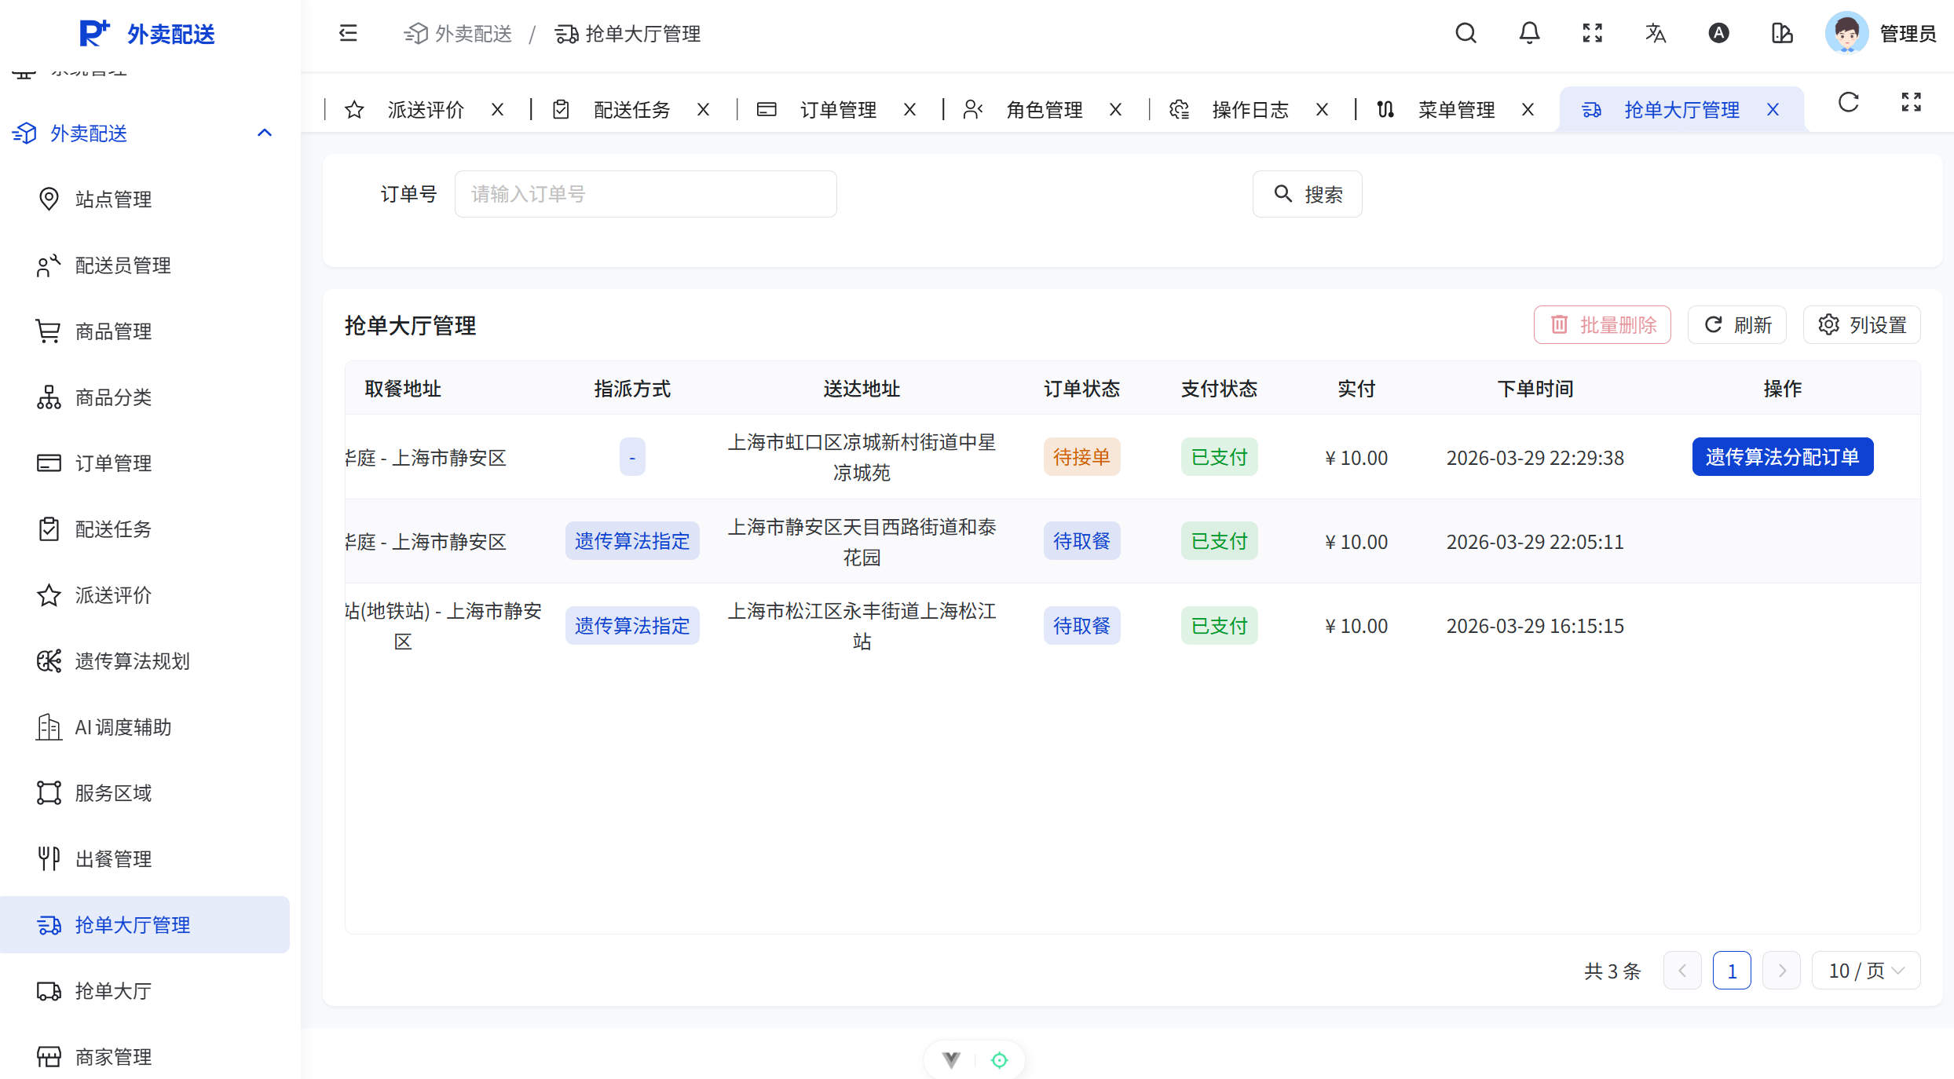
Task: Click the 遗传算法分配订单 button
Action: [1782, 457]
